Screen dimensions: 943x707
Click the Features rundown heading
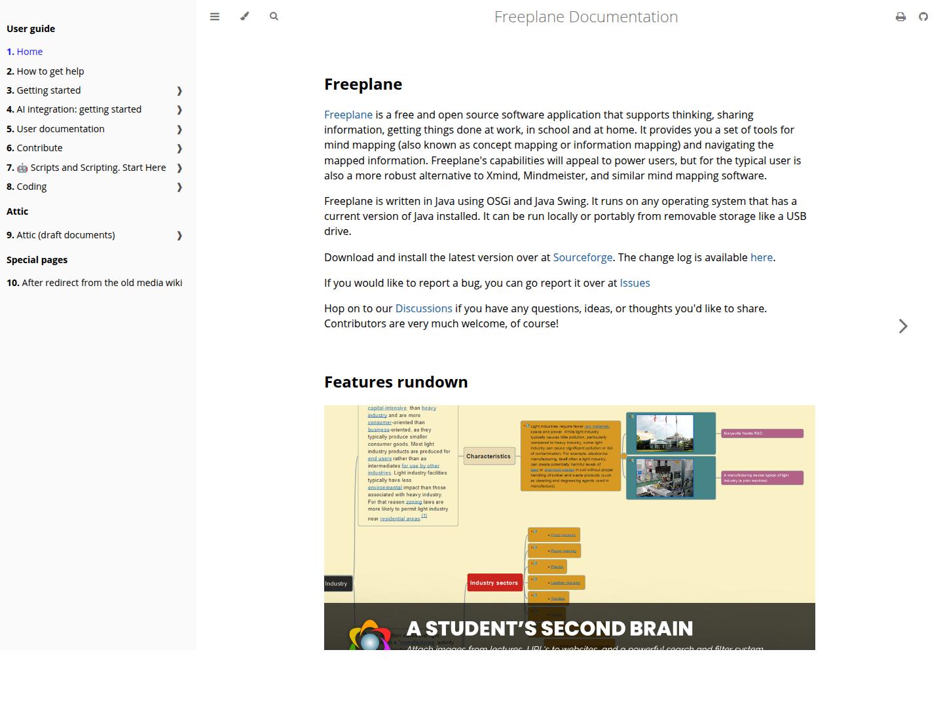pos(396,382)
